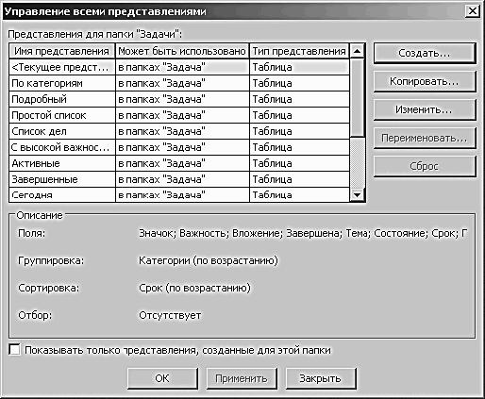Pick the Активные view row
The image size is (485, 399).
[179, 163]
